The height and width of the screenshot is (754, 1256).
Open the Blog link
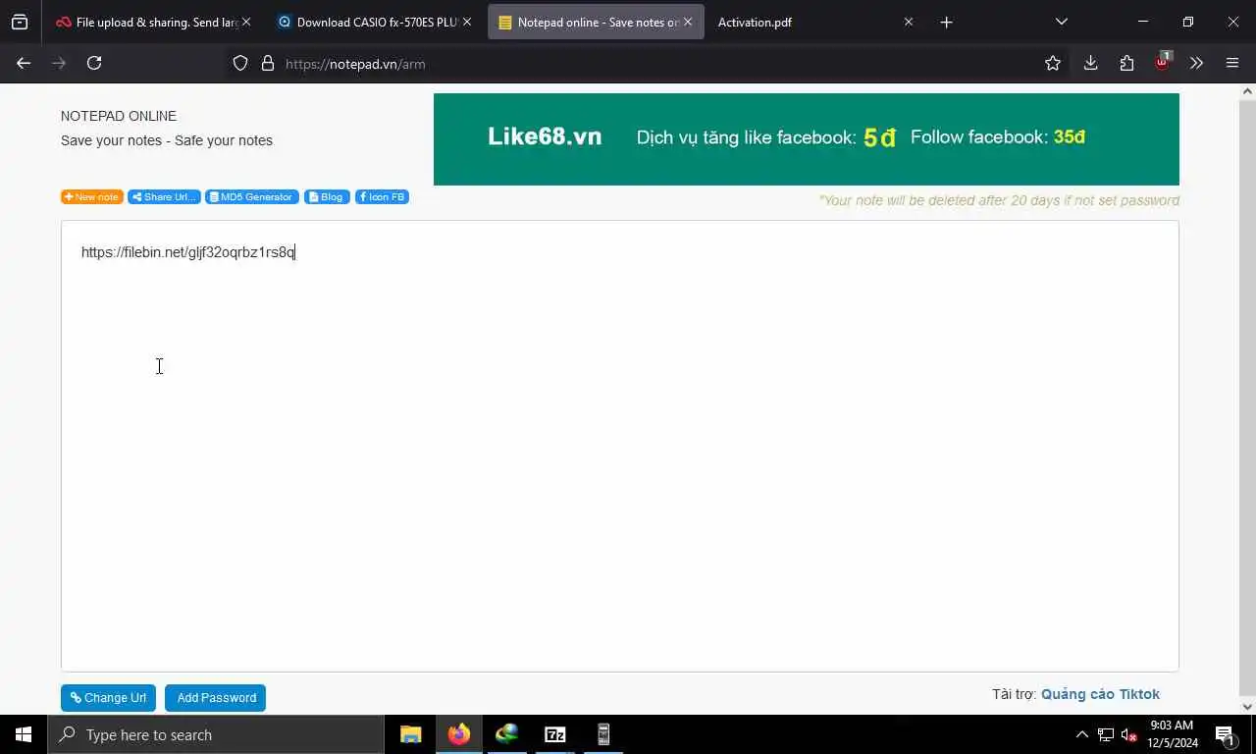[327, 197]
